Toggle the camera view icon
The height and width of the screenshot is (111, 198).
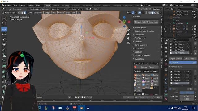pyautogui.click(x=128, y=38)
